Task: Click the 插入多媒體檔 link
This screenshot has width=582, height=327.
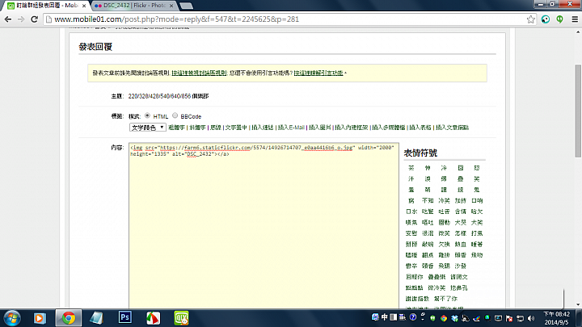Action: click(x=389, y=128)
